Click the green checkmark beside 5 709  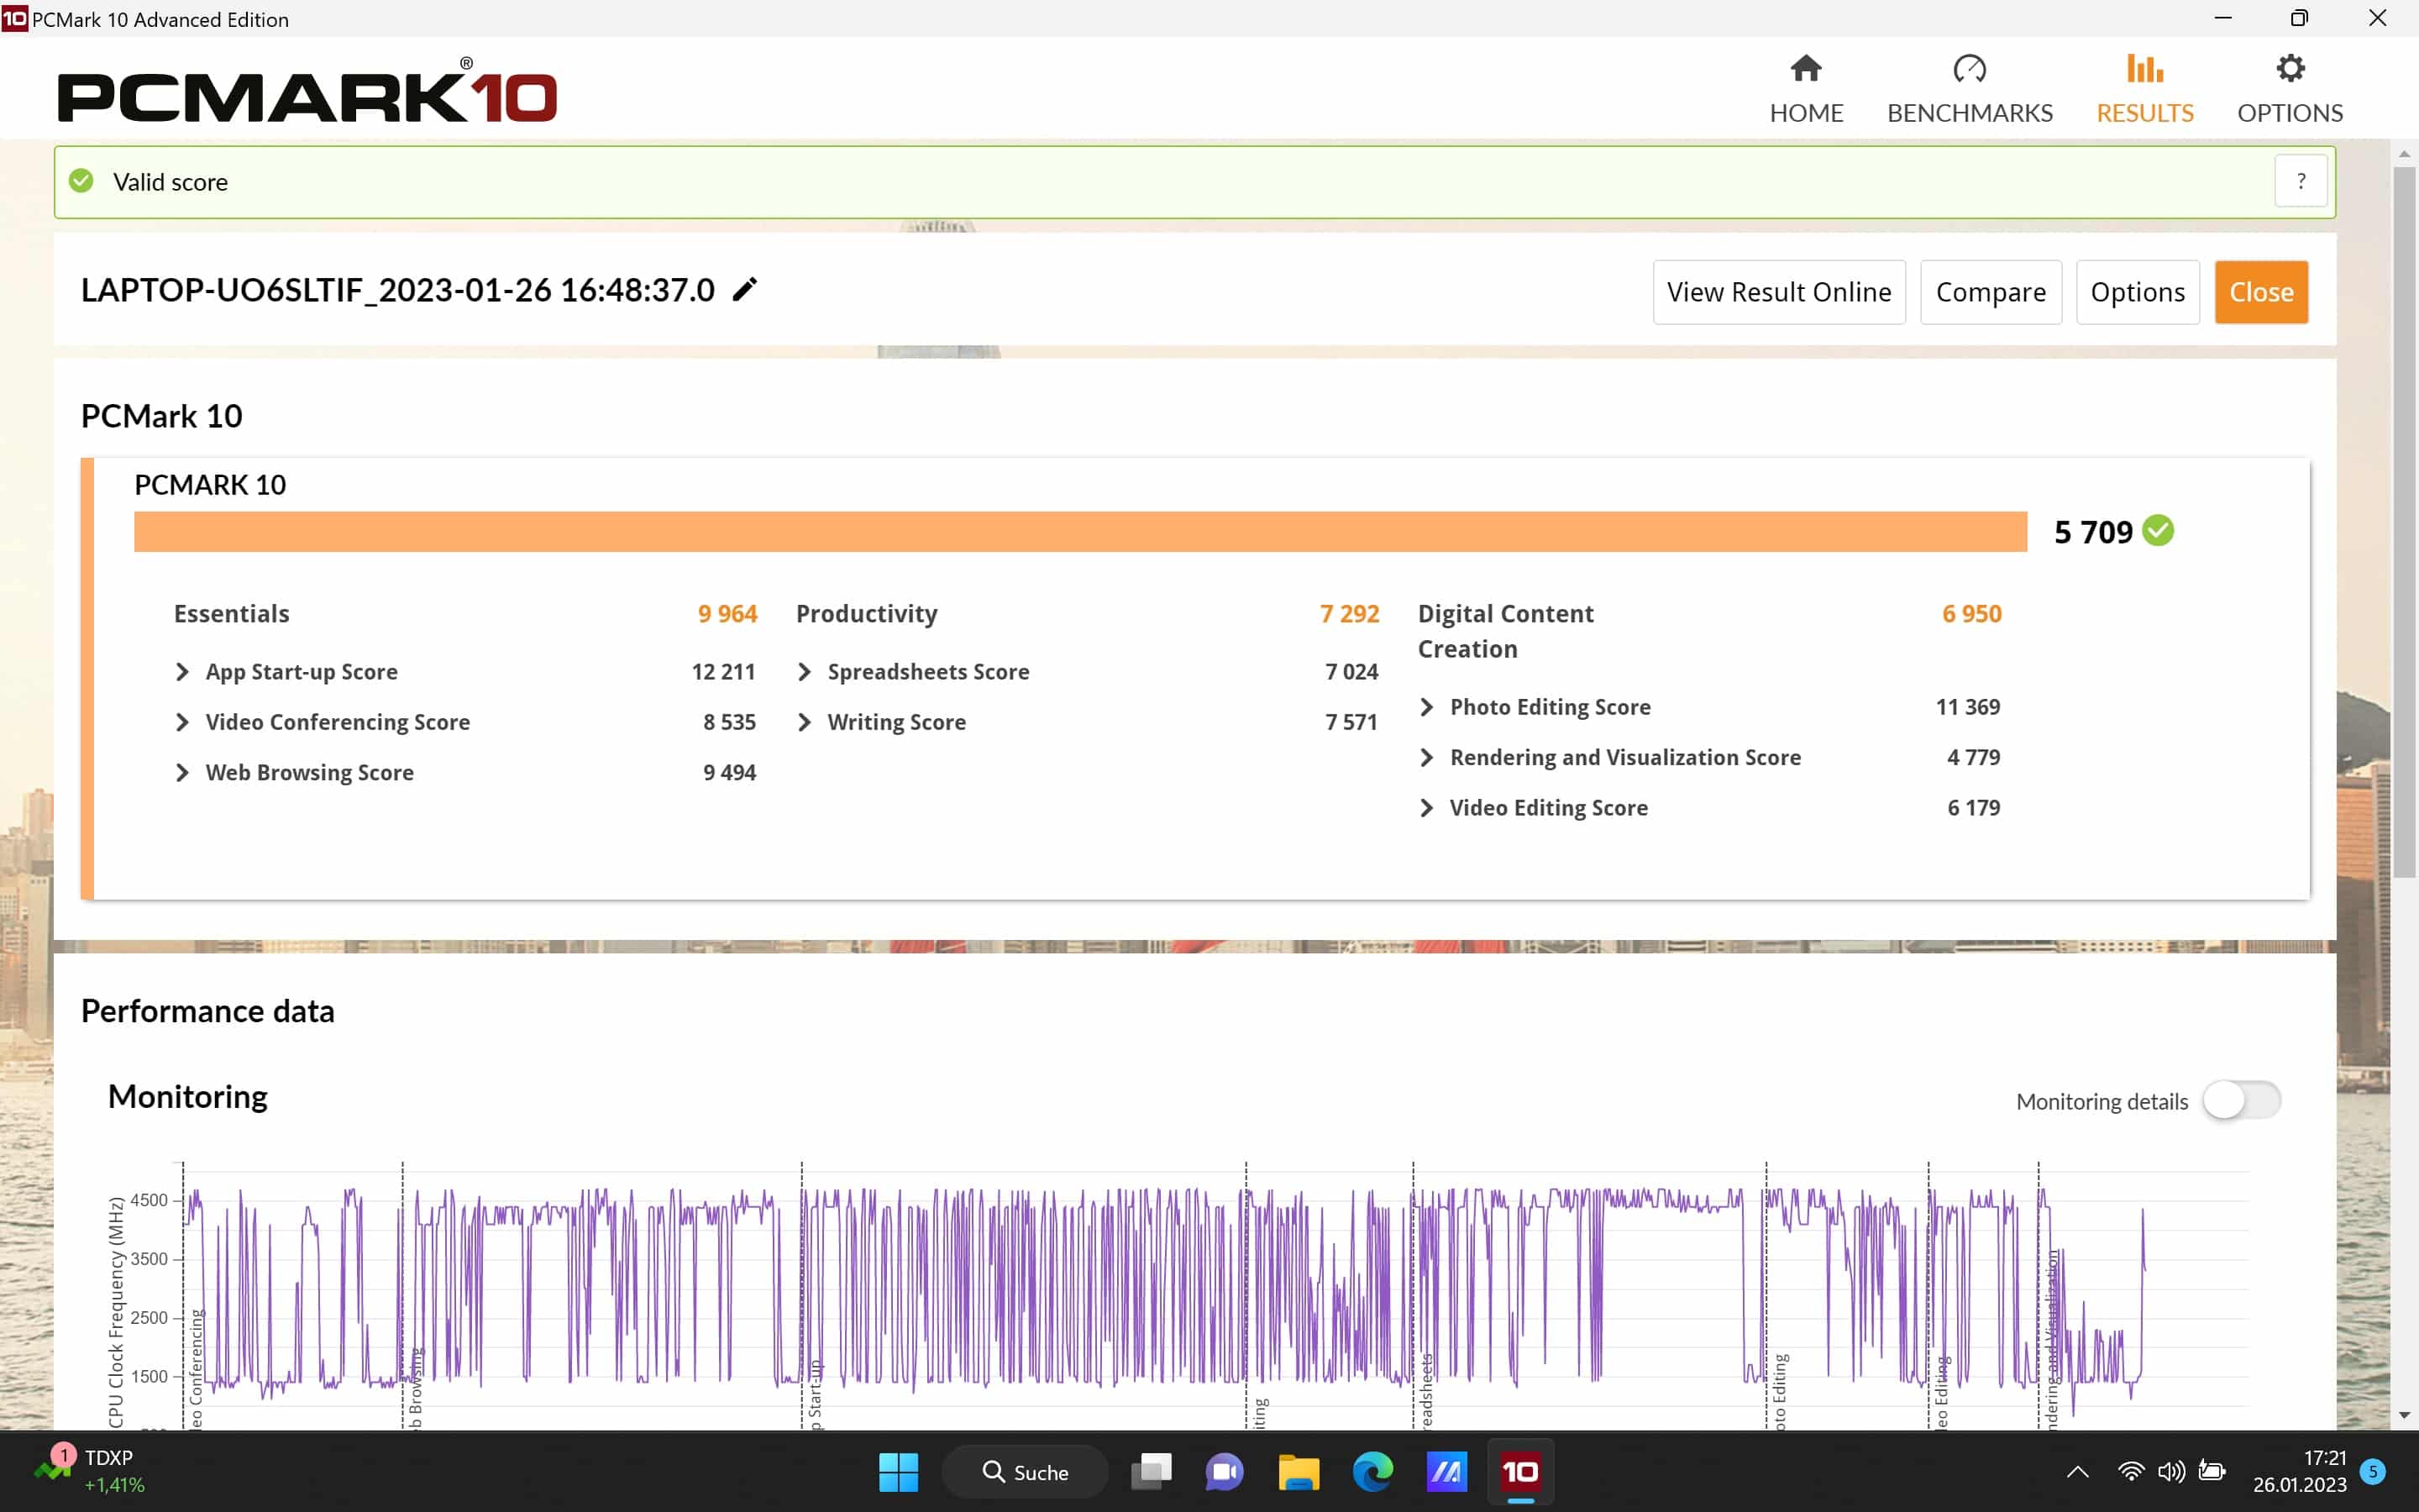(x=2159, y=531)
